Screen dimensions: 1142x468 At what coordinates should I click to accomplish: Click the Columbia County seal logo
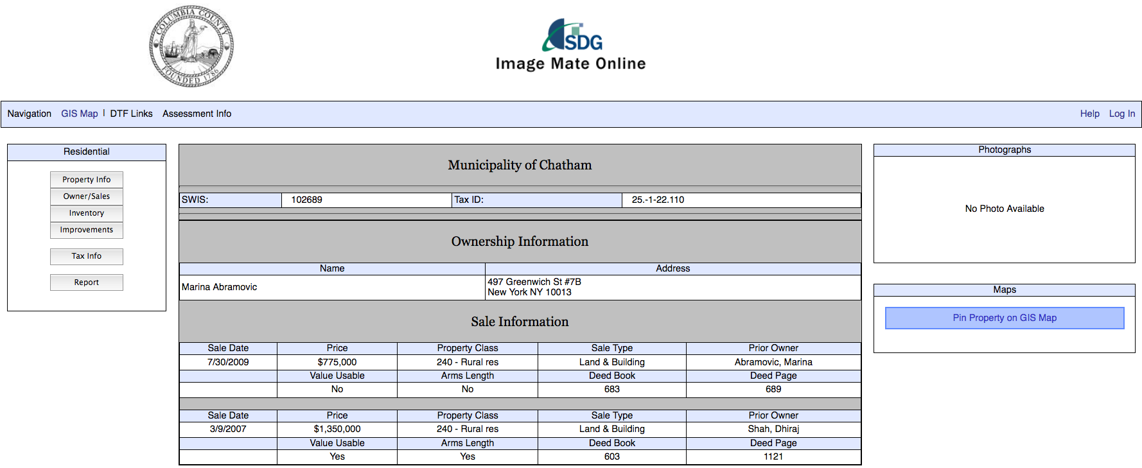(x=191, y=46)
